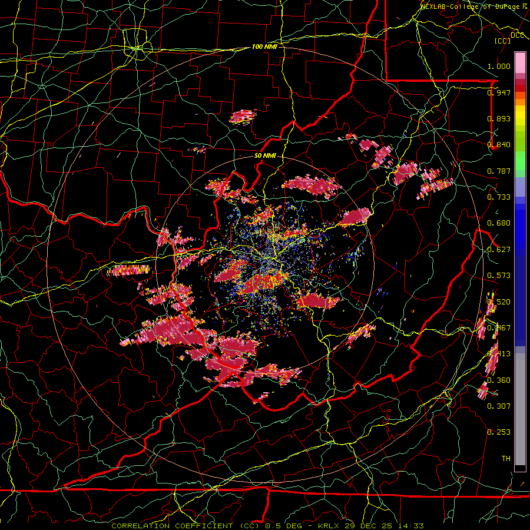Screen dimensions: 530x530
Task: Click the 0.733 color scale value
Action: 499,197
